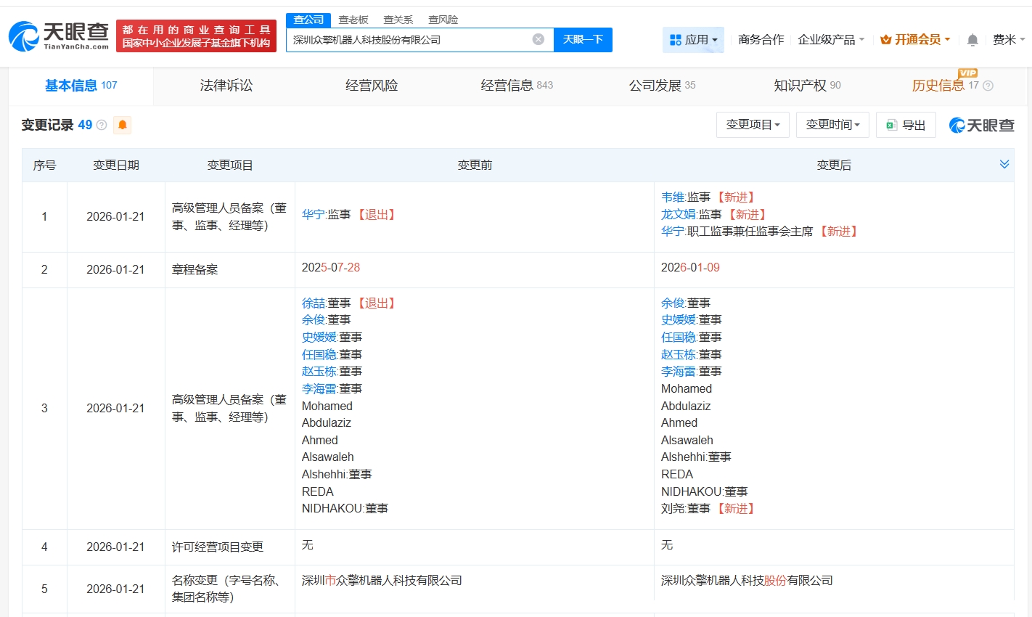Click help icon beside 历史信息 tab
This screenshot has height=617, width=1032.
[988, 86]
